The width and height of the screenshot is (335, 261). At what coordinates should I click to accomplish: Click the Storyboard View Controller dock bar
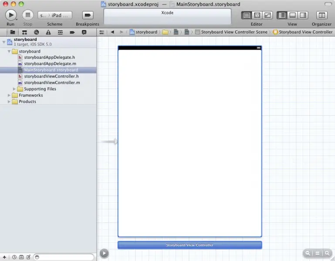point(189,245)
